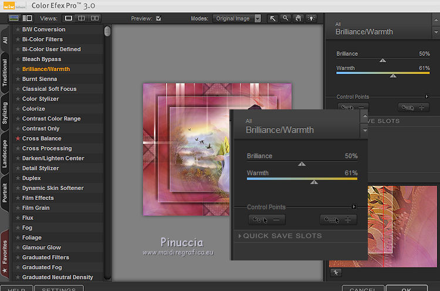Select the Contrast Color Range filter
This screenshot has width=440, height=291.
tap(52, 119)
